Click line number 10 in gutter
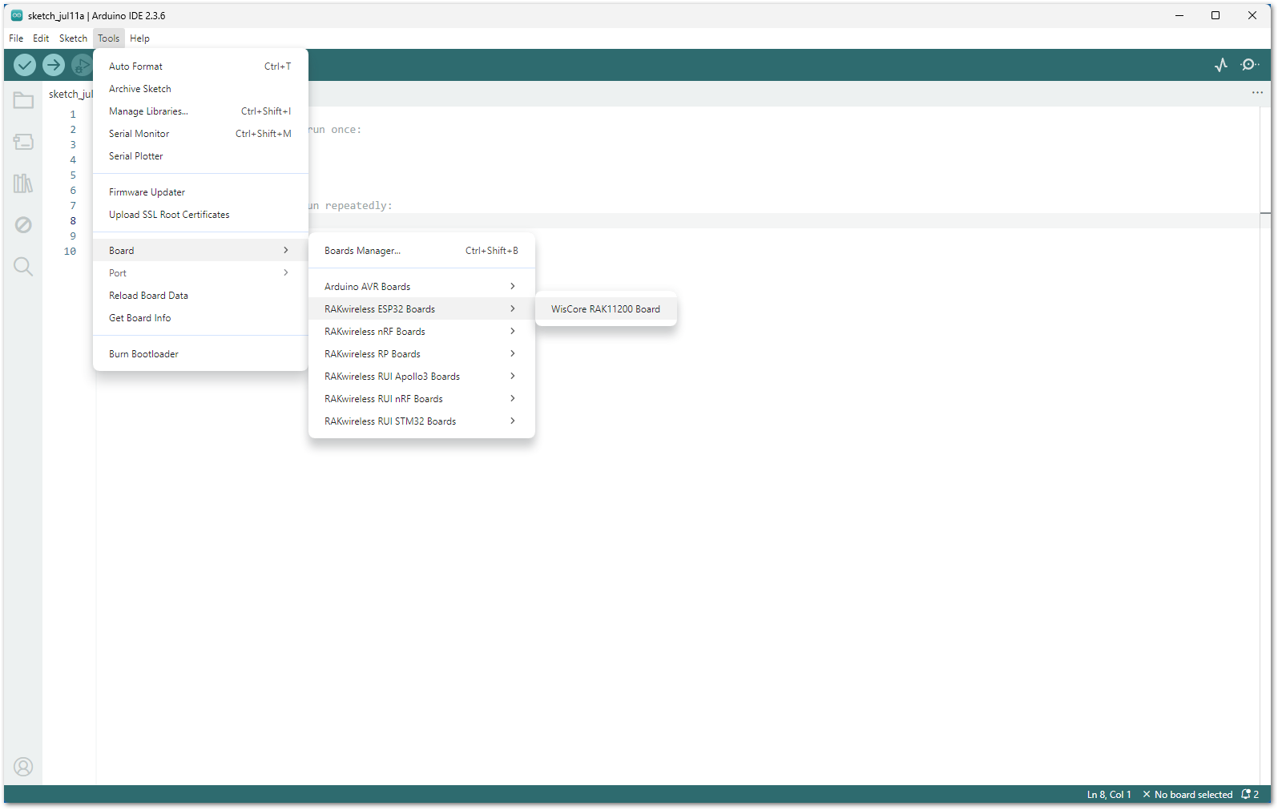Image resolution: width=1278 pixels, height=810 pixels. (70, 252)
